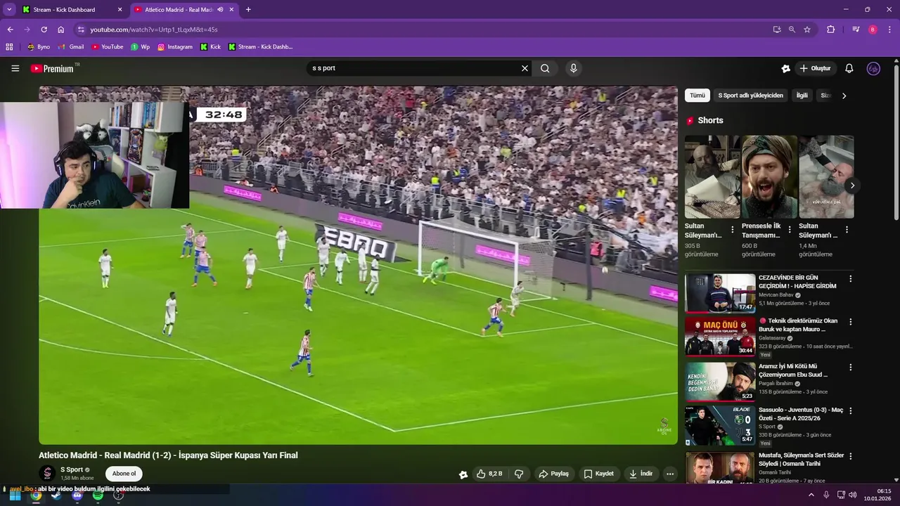Image resolution: width=900 pixels, height=506 pixels.
Task: Click the address bar URL
Action: pos(154,30)
